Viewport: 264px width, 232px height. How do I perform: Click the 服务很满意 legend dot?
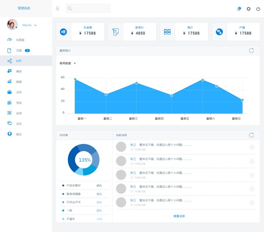click(63, 194)
